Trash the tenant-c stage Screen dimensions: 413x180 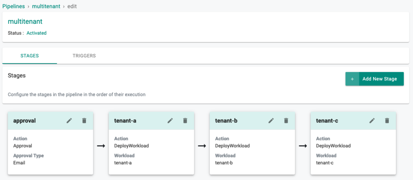387,121
